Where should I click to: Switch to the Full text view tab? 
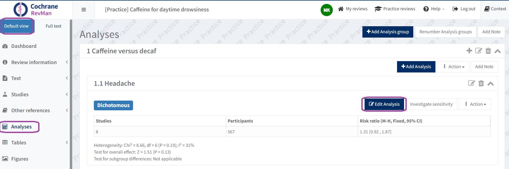point(53,26)
